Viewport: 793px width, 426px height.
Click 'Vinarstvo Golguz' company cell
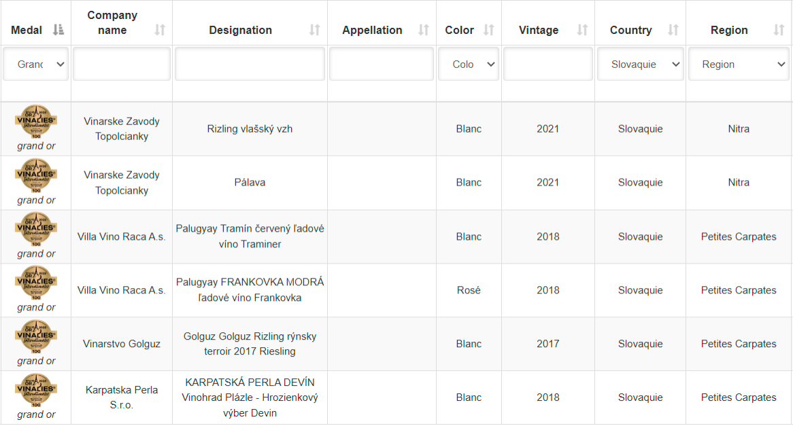point(121,344)
